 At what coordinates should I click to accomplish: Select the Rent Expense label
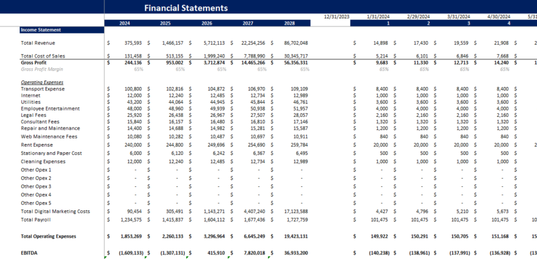click(37, 145)
